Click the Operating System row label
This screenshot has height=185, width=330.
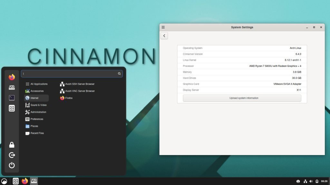[193, 48]
